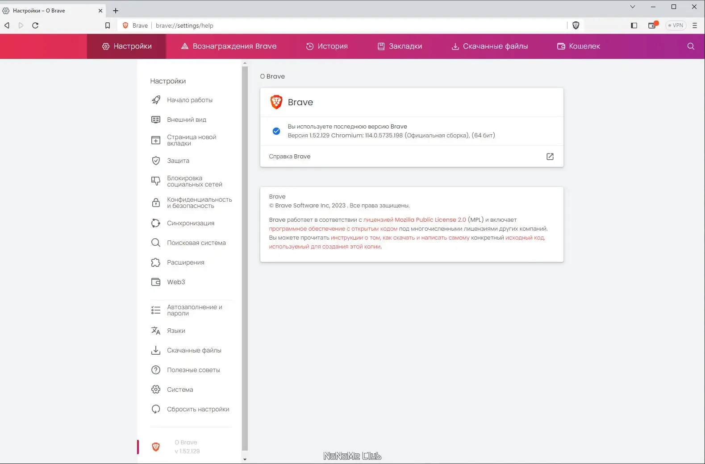Reload the current page
The height and width of the screenshot is (464, 705).
coord(35,25)
